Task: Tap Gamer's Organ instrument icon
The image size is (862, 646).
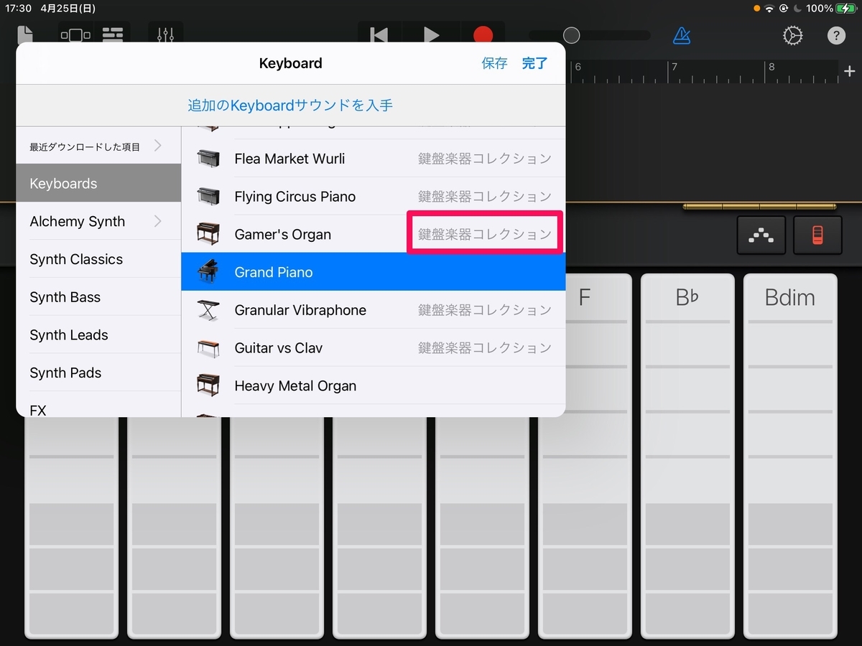Action: tap(208, 234)
